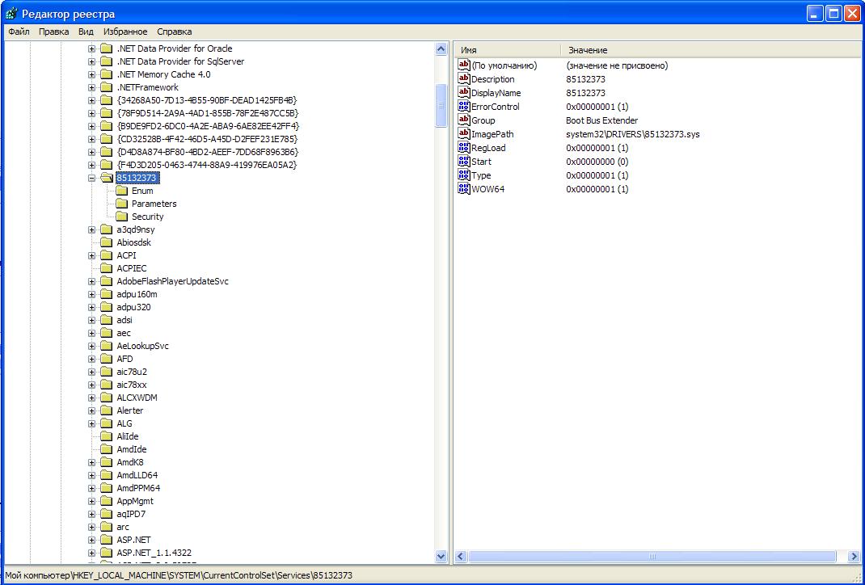865x585 pixels.
Task: Click the string icon next to ImagePath
Action: 464,134
